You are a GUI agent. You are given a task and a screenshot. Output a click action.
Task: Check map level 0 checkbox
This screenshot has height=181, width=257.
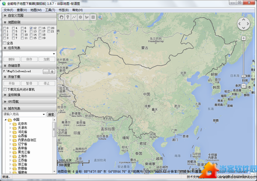pos(5,28)
